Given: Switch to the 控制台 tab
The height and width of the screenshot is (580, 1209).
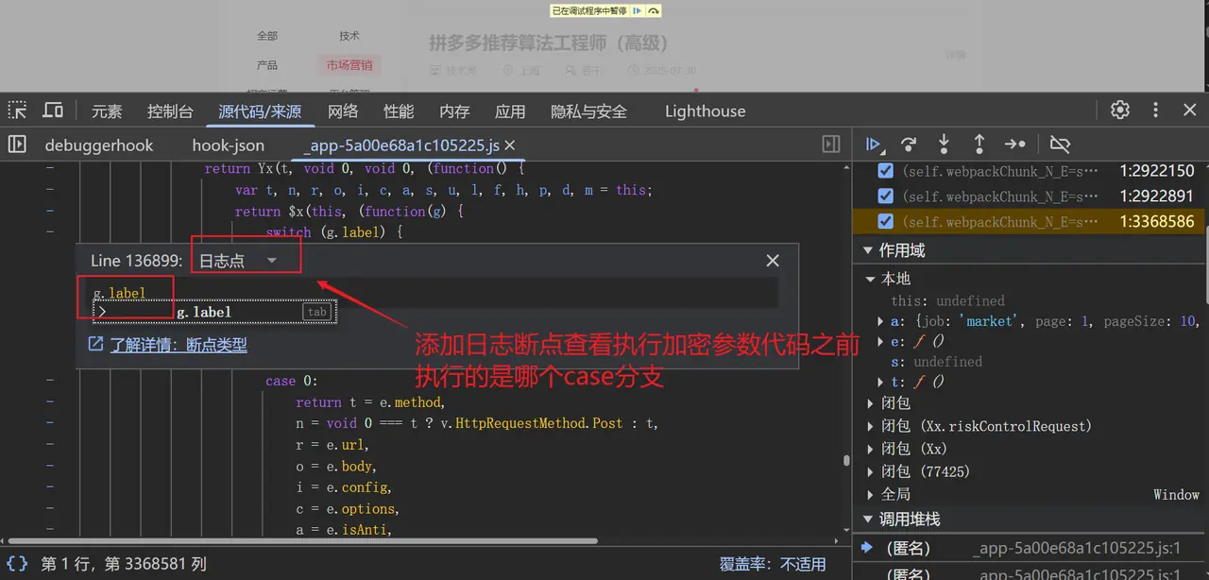Looking at the screenshot, I should (x=170, y=111).
